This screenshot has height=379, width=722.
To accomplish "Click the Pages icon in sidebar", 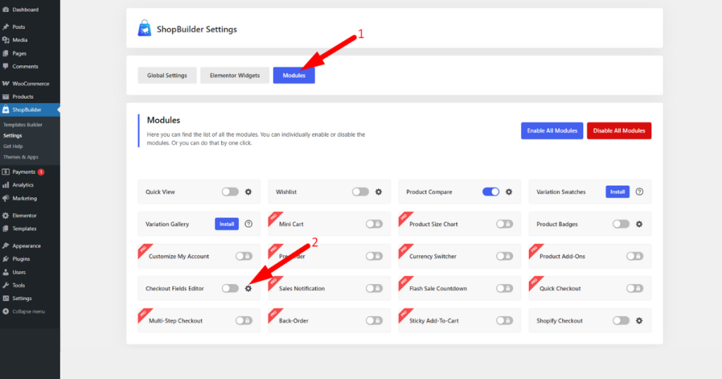I will point(6,54).
